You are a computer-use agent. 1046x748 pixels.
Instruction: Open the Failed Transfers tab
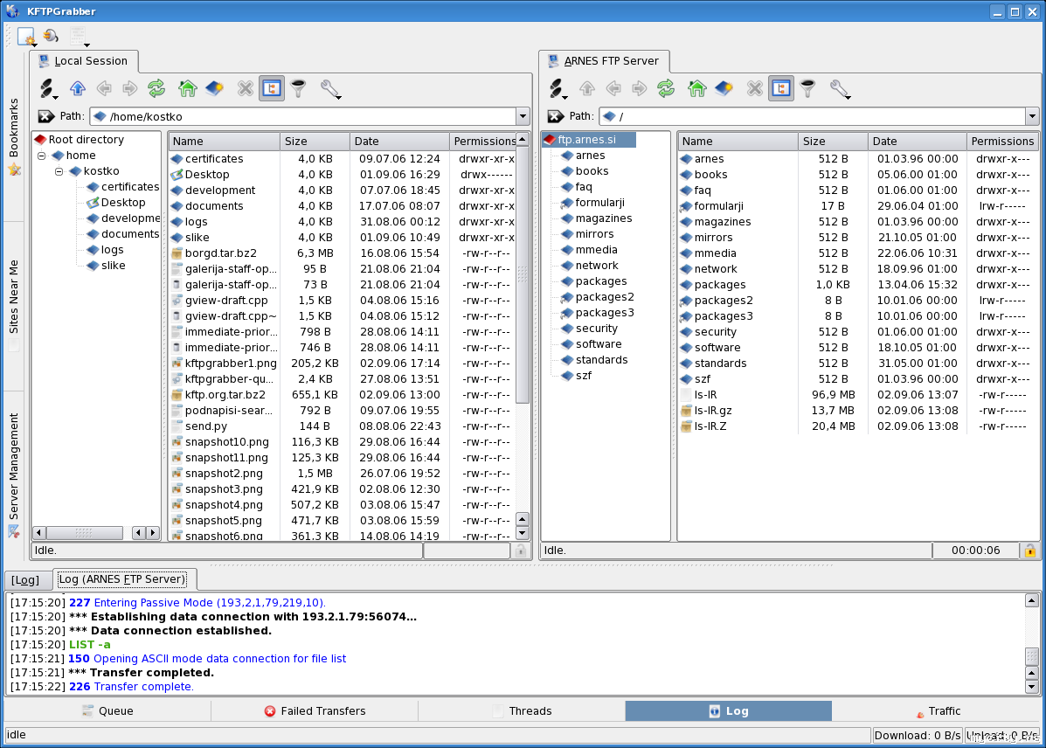[x=315, y=711]
